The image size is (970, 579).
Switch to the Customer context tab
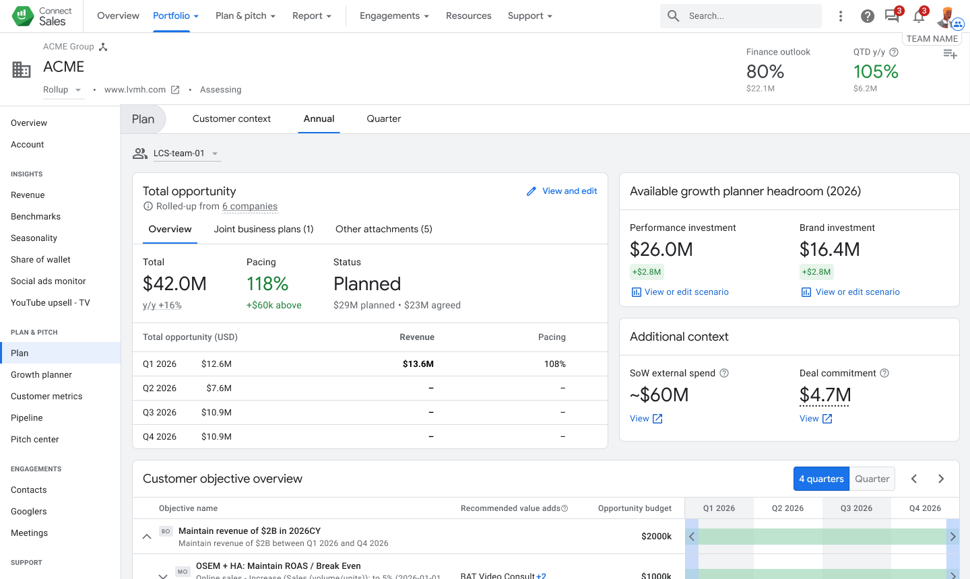232,118
